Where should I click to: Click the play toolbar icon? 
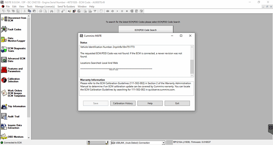117,11
